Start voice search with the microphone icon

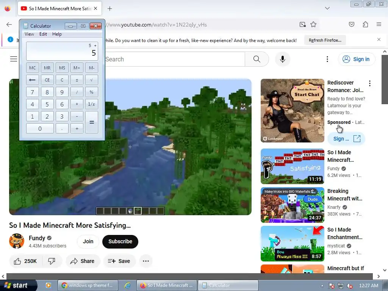click(x=283, y=59)
